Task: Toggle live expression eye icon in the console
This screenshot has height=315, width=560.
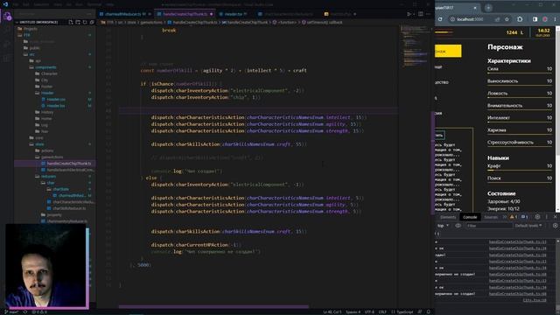Action: pos(458,226)
